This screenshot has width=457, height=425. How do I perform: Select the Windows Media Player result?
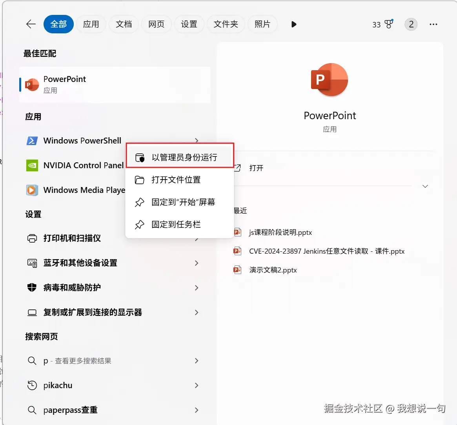click(84, 190)
